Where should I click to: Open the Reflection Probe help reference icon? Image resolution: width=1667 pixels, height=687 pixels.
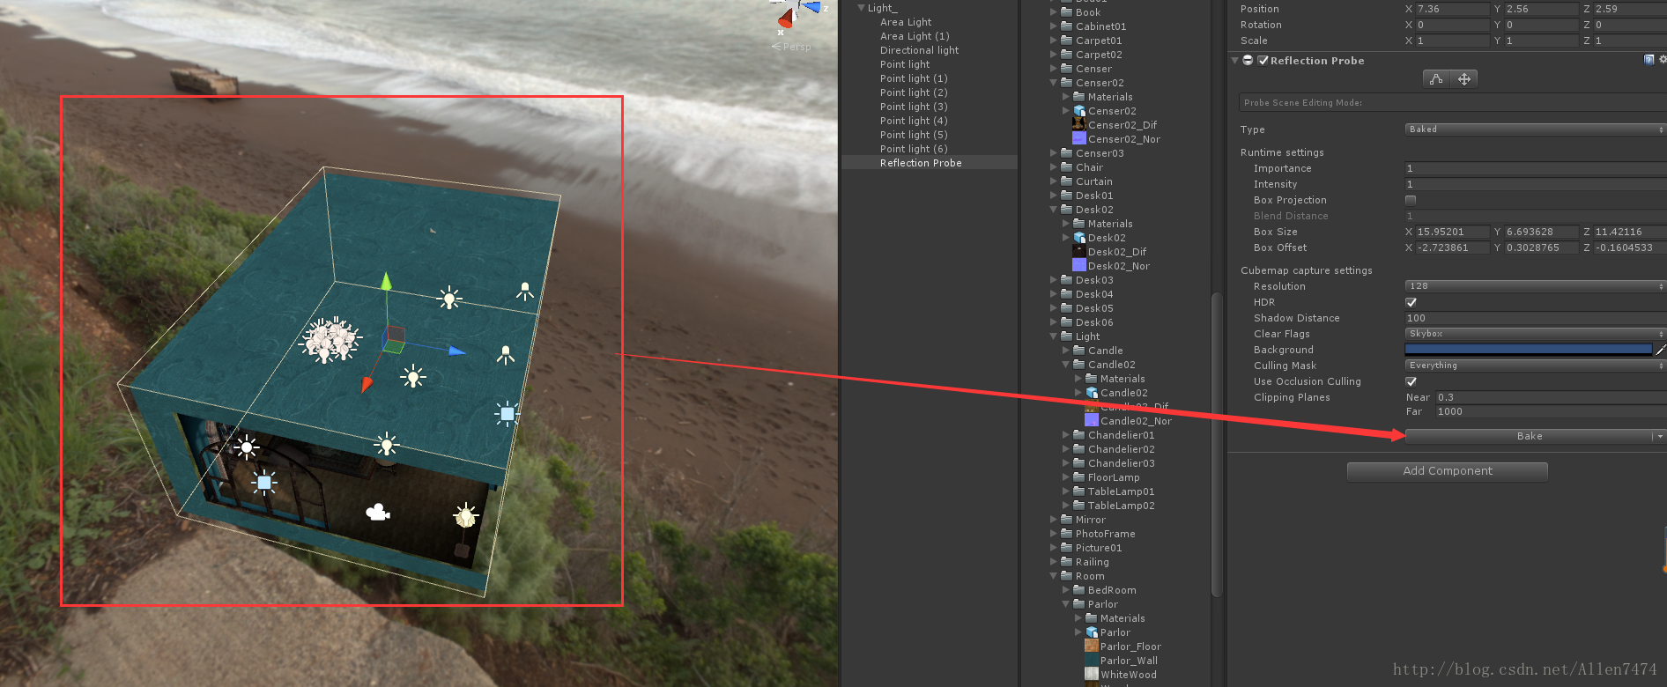tap(1648, 60)
